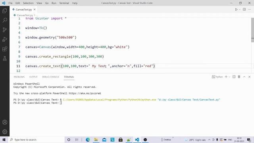Place cursor in create_rectangle code line
Viewport: 254px width, 143px height.
pyautogui.click(x=64, y=56)
